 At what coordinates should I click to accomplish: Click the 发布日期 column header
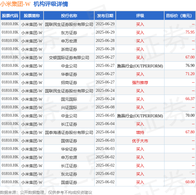click(x=105, y=16)
